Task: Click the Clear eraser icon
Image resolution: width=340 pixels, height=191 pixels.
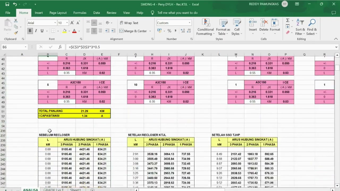Action: pyautogui.click(x=288, y=32)
